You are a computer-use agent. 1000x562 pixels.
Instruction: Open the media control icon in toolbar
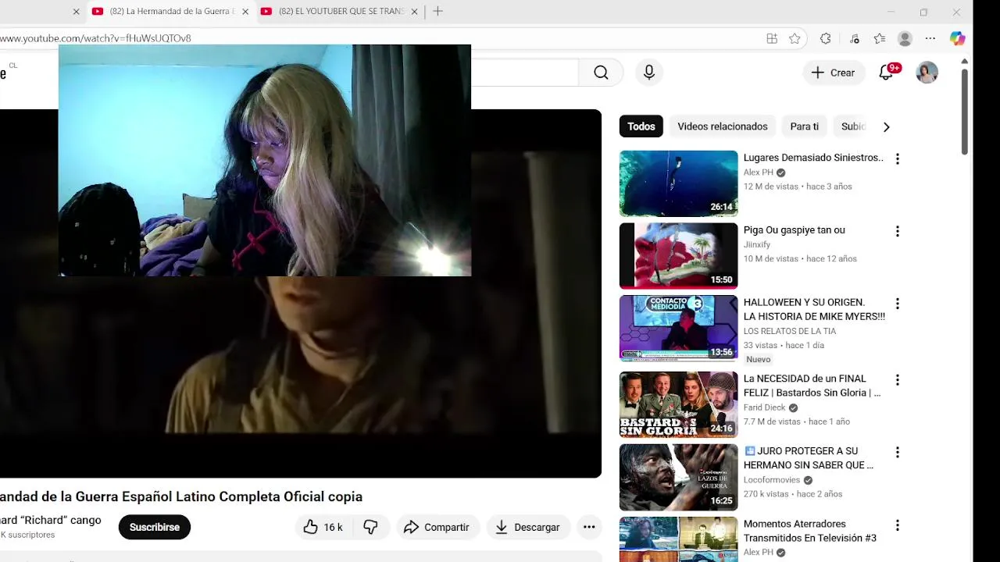coord(854,38)
